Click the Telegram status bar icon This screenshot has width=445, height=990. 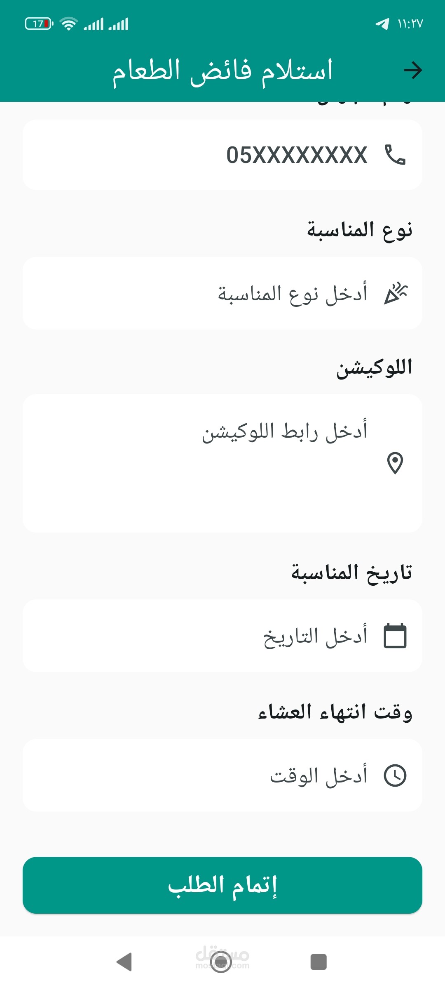coord(382,24)
